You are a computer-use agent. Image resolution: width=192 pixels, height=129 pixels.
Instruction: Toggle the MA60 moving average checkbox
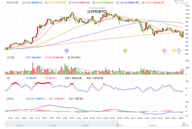tap(94, 3)
